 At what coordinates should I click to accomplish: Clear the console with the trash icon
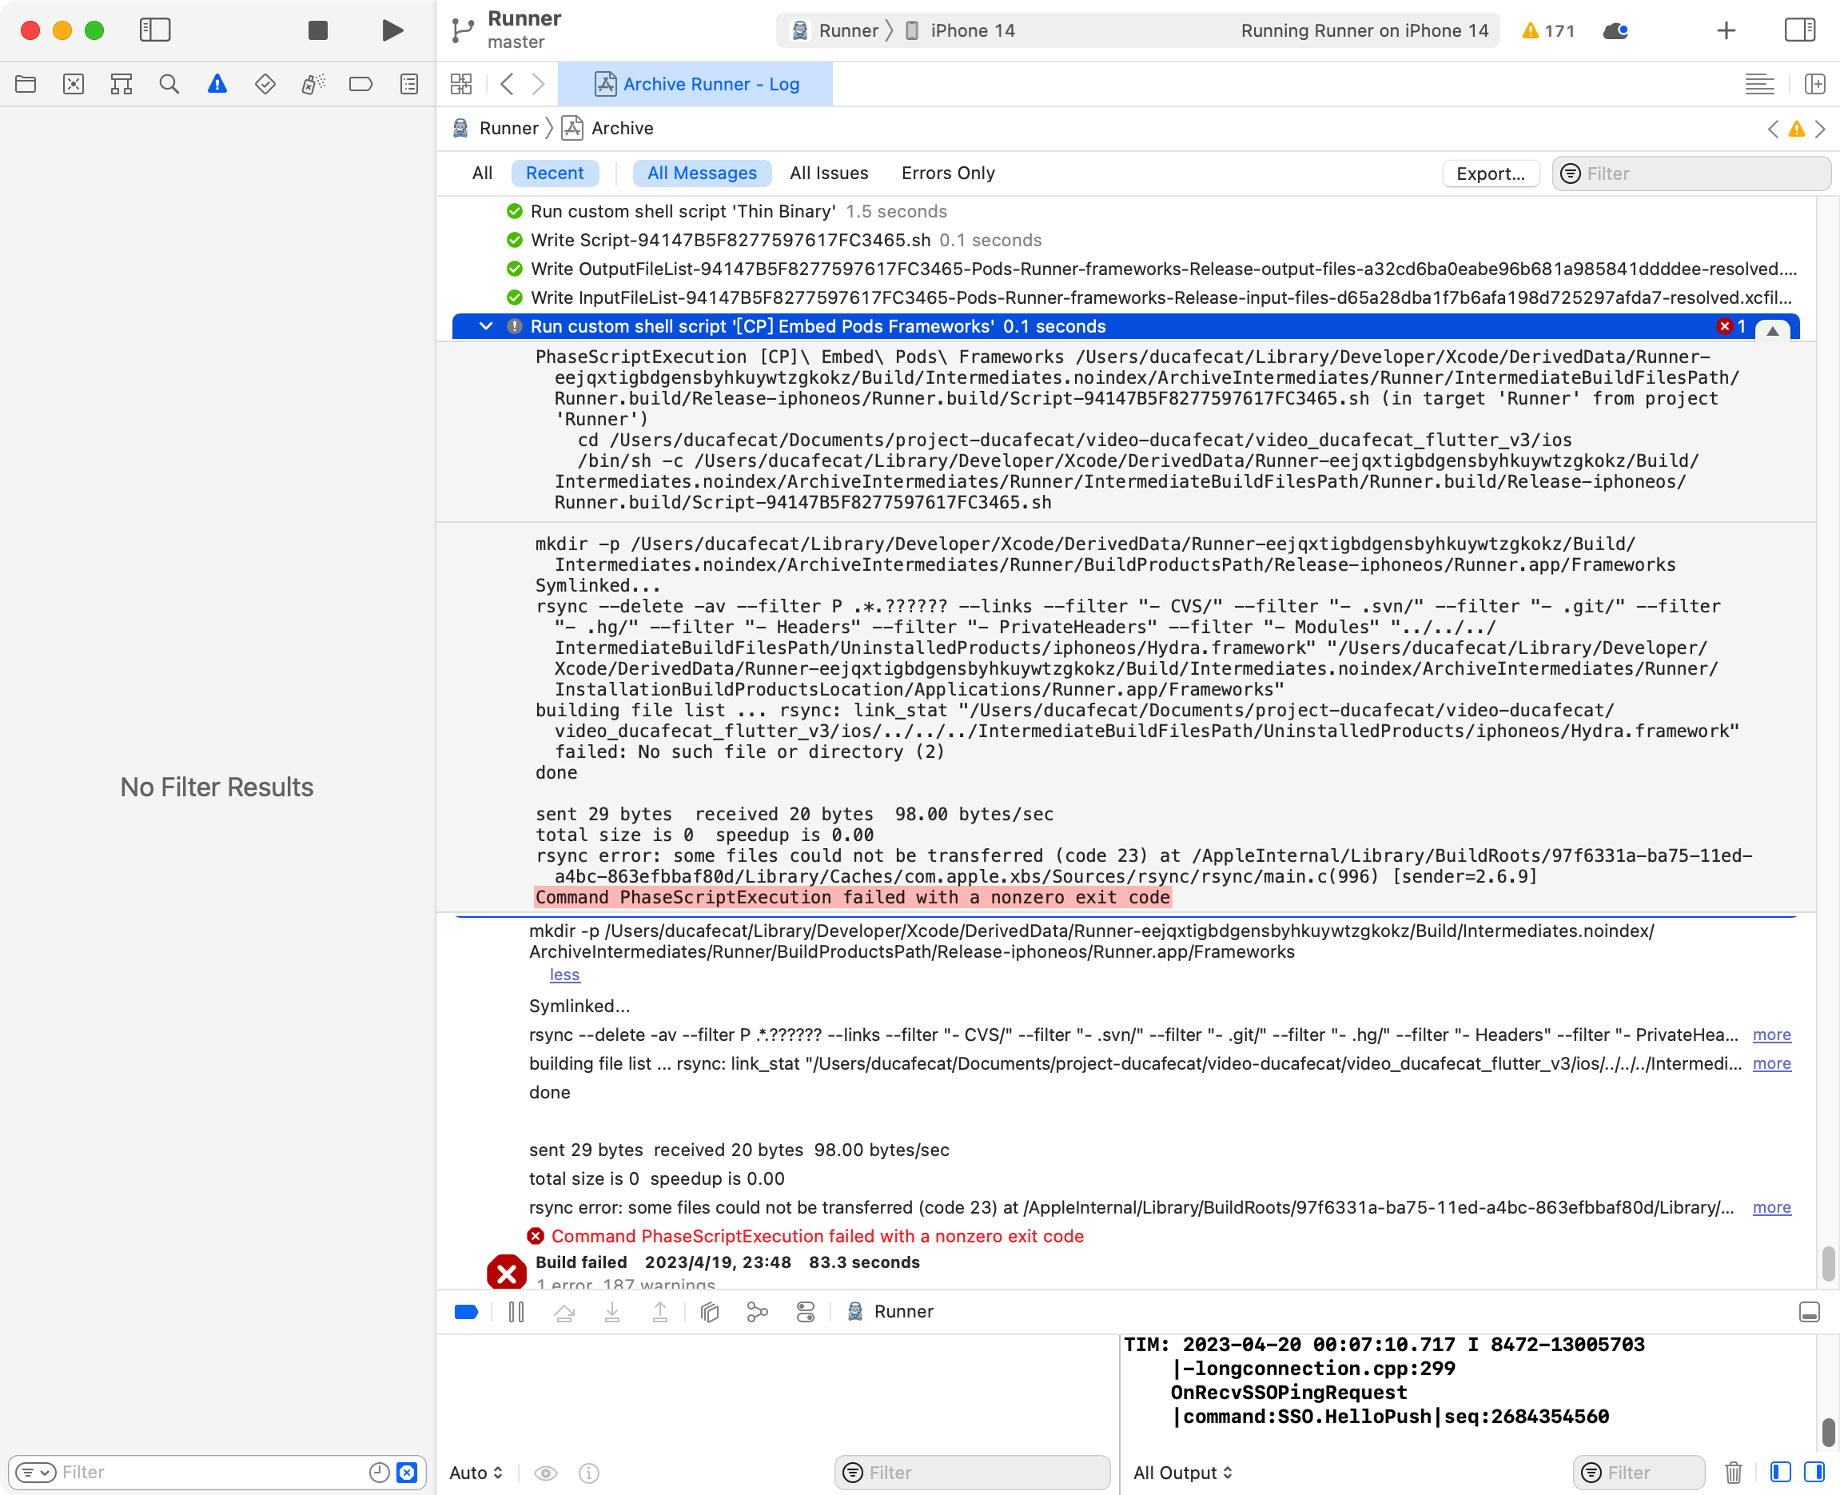(x=1734, y=1473)
